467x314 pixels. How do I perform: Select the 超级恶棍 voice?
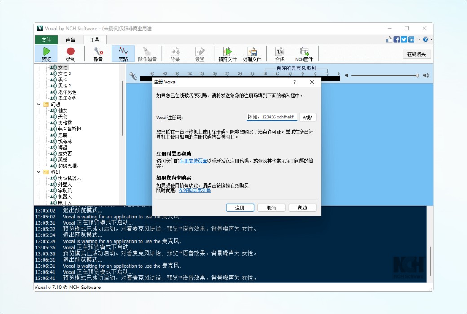coord(68,166)
